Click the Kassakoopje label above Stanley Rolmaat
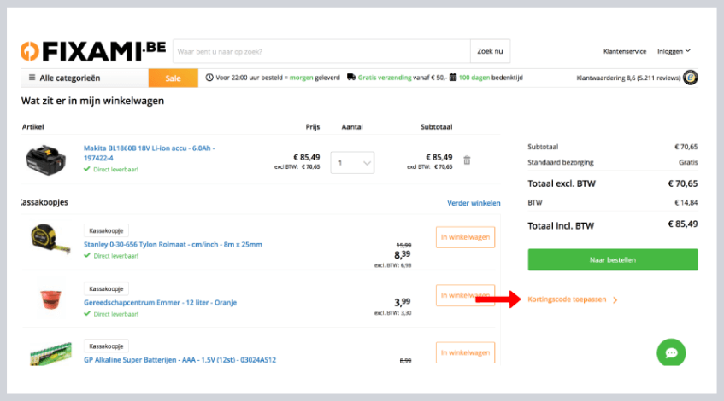 106,230
